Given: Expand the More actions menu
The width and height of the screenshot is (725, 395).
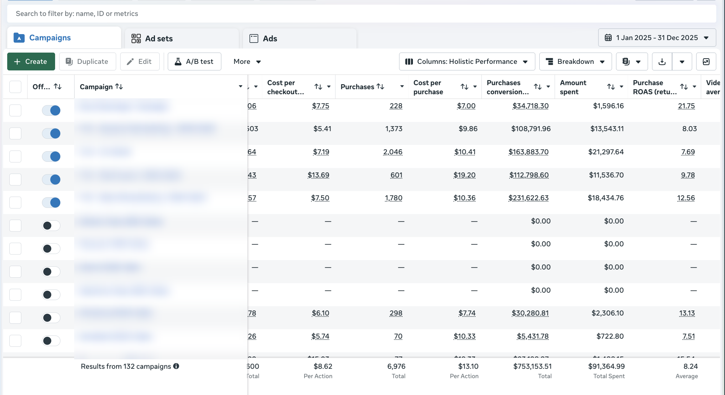Looking at the screenshot, I should click(x=247, y=62).
